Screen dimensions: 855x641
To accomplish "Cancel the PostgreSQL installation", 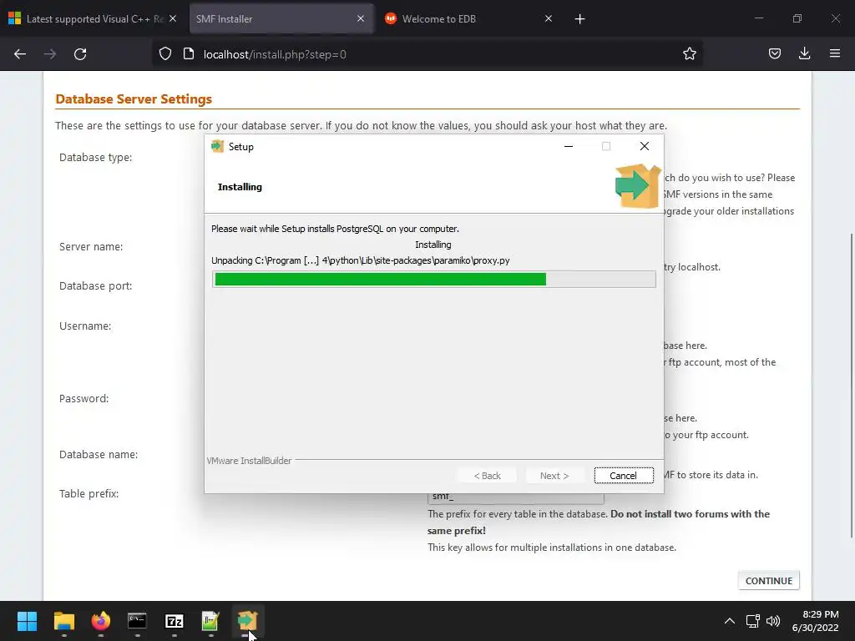I will click(x=624, y=475).
